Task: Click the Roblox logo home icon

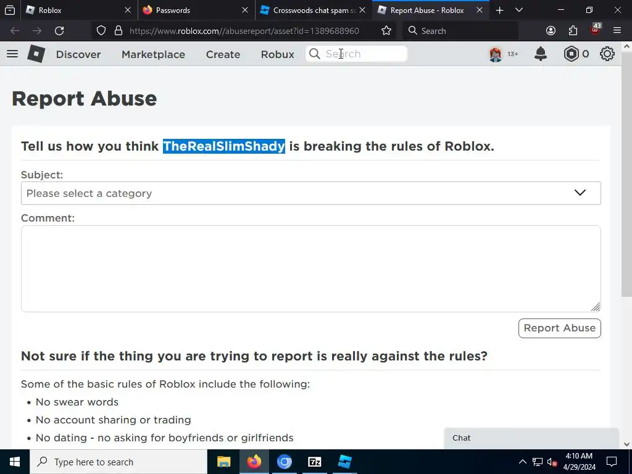Action: (x=36, y=54)
